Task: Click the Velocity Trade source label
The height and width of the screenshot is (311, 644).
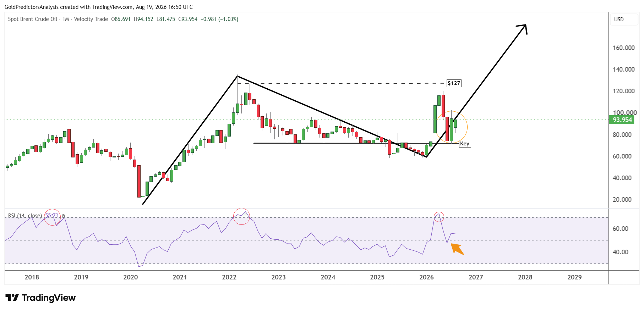Action: click(x=91, y=19)
